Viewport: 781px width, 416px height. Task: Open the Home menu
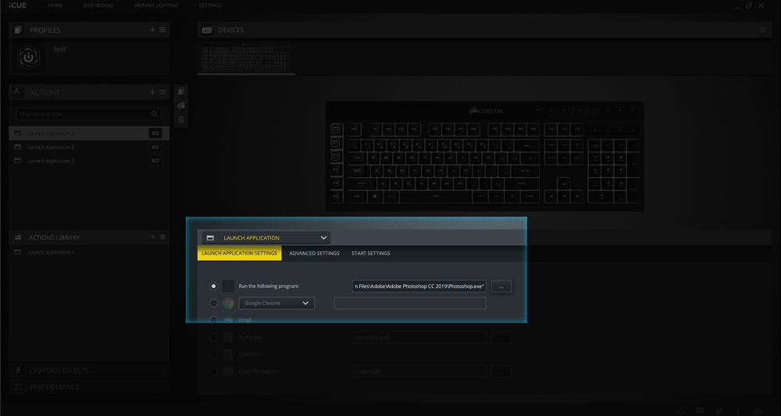point(55,5)
